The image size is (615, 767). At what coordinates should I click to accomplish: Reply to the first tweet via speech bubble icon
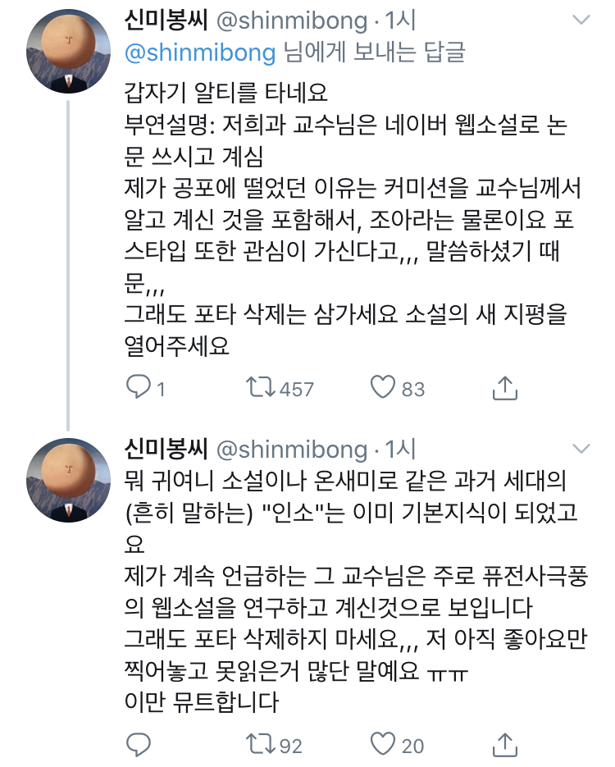coord(137,386)
